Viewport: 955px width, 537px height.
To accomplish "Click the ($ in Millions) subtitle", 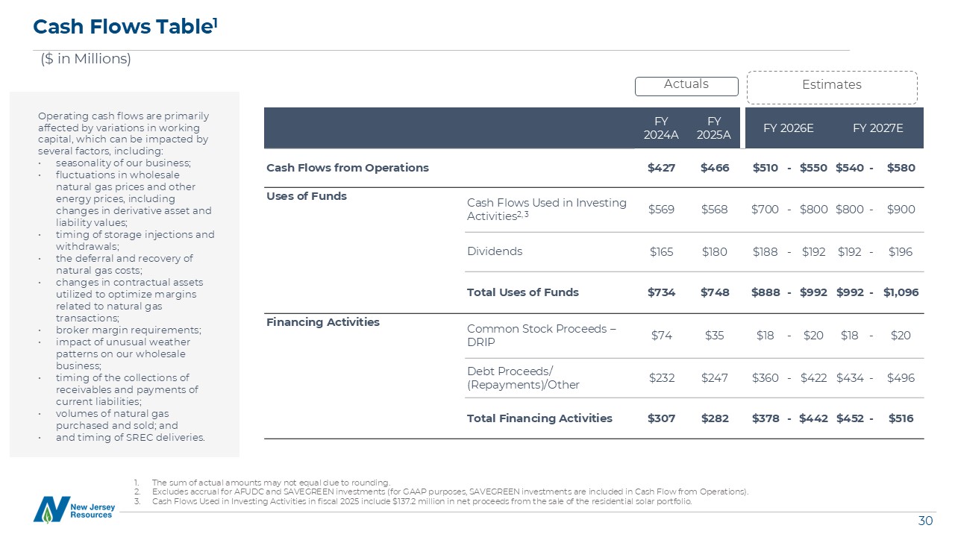I will coord(86,59).
